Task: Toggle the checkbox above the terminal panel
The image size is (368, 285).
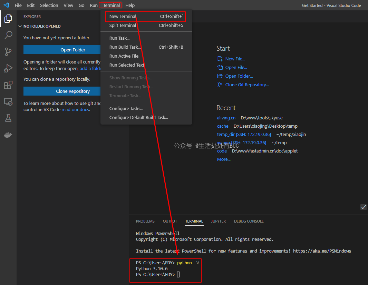Action: pos(363,207)
